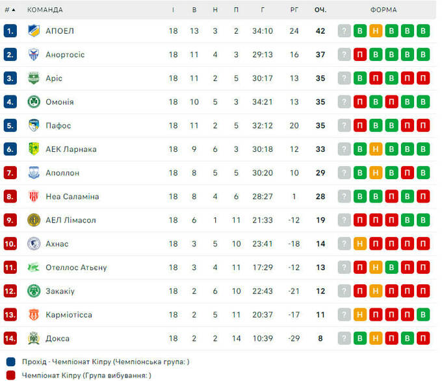Click the Omonia green crest icon
442x381 pixels.
click(34, 102)
